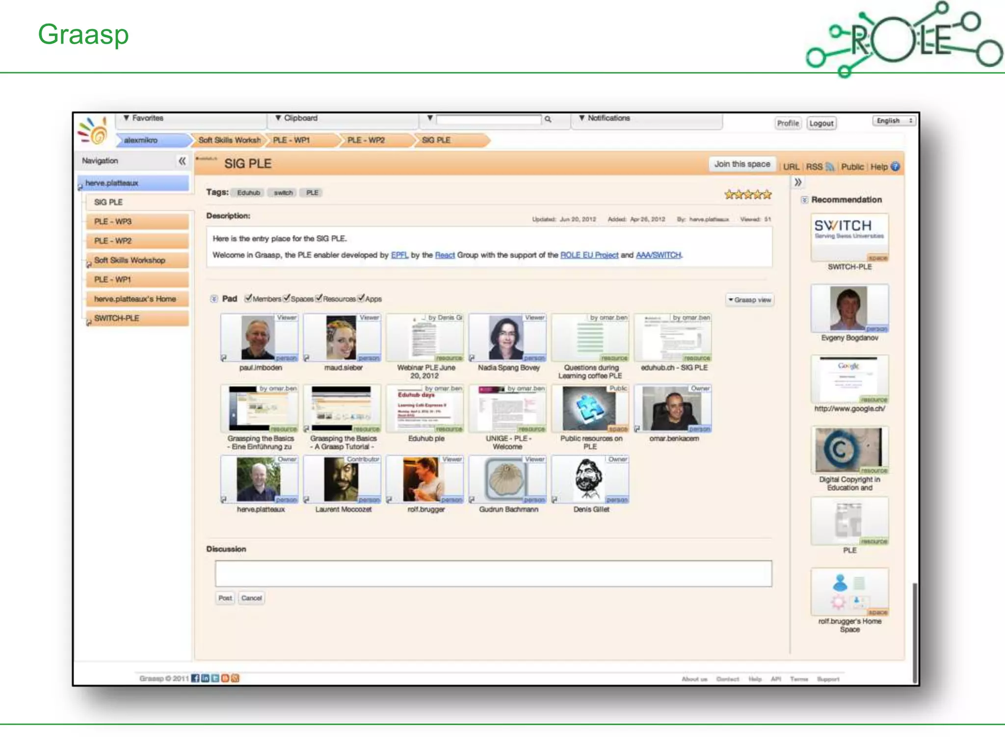Click the Join this space button
Image resolution: width=1005 pixels, height=753 pixels.
pos(741,164)
